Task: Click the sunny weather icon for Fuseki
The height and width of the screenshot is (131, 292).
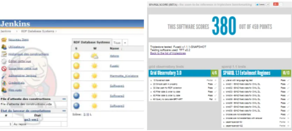Action: pos(95,66)
